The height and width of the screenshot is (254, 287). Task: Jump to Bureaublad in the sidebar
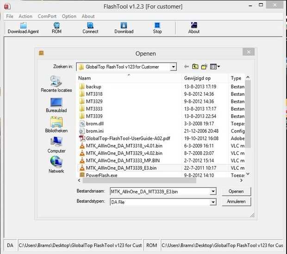coord(56,105)
